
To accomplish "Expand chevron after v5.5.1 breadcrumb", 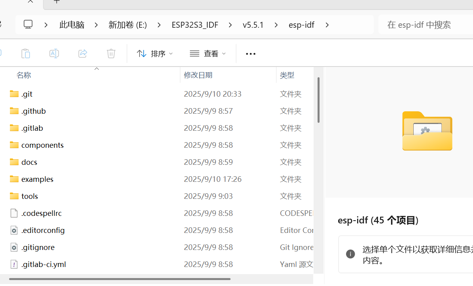I will [276, 25].
